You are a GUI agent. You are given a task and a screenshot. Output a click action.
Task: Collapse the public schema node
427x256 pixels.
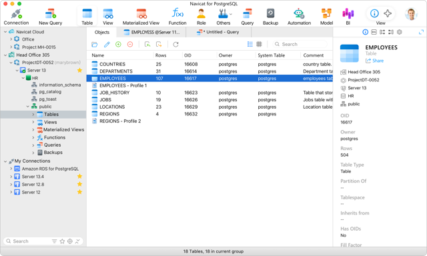[x=28, y=107]
